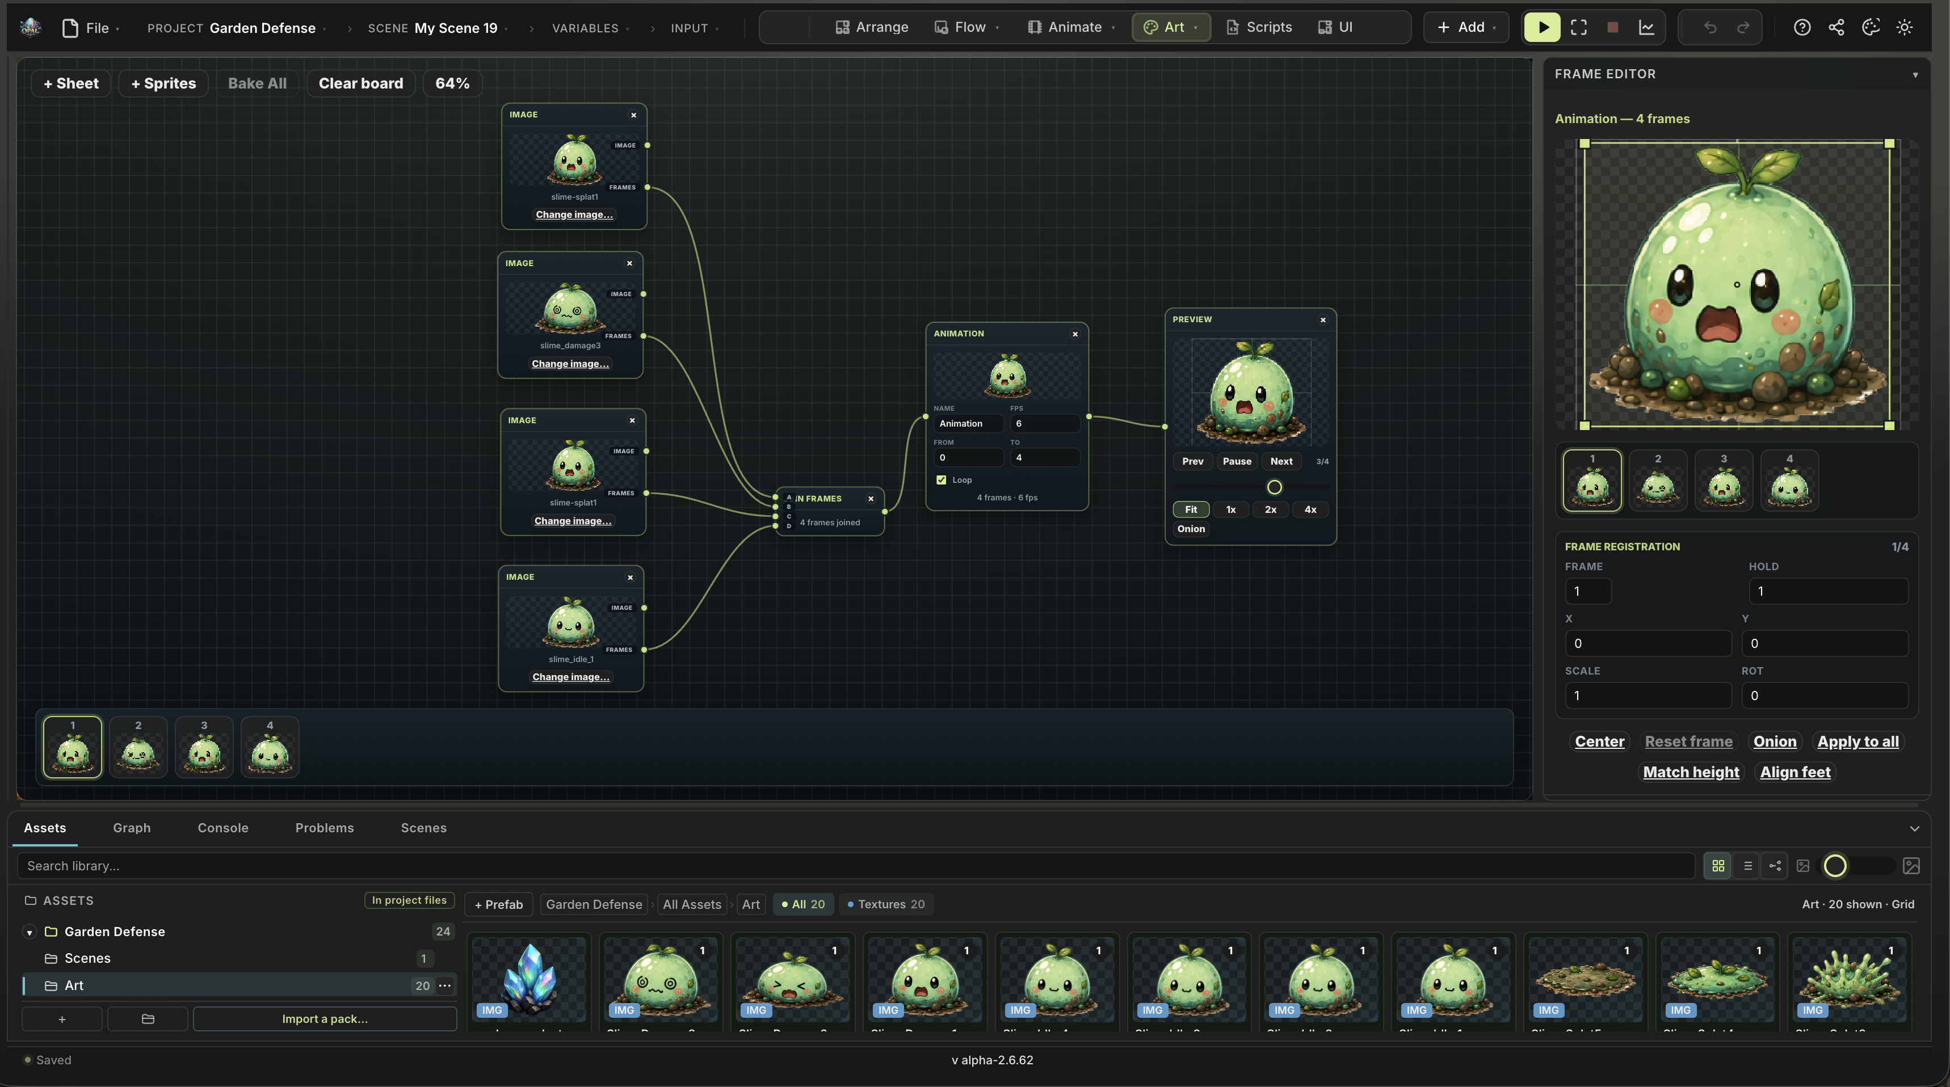Toggle the In project files filter
The image size is (1950, 1087).
[x=409, y=900]
